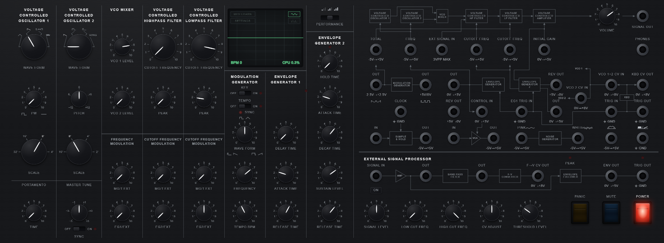Screen dimensions: 664x243
Task: Toggle the Master Tune Sync switch
Action: coord(79,229)
